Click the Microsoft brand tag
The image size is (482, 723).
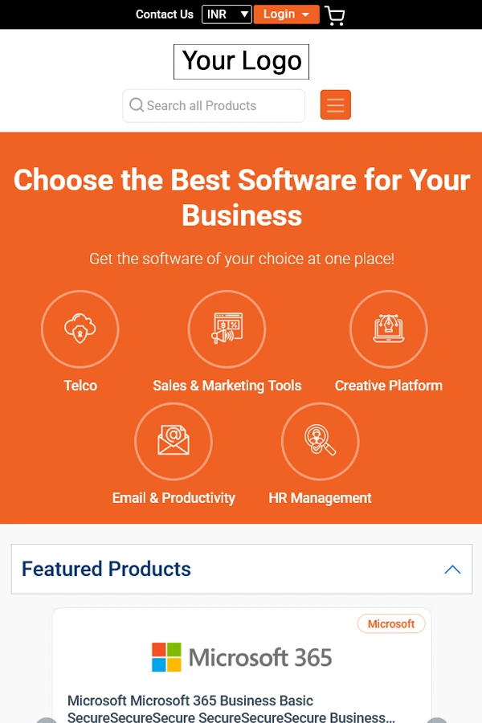(391, 624)
